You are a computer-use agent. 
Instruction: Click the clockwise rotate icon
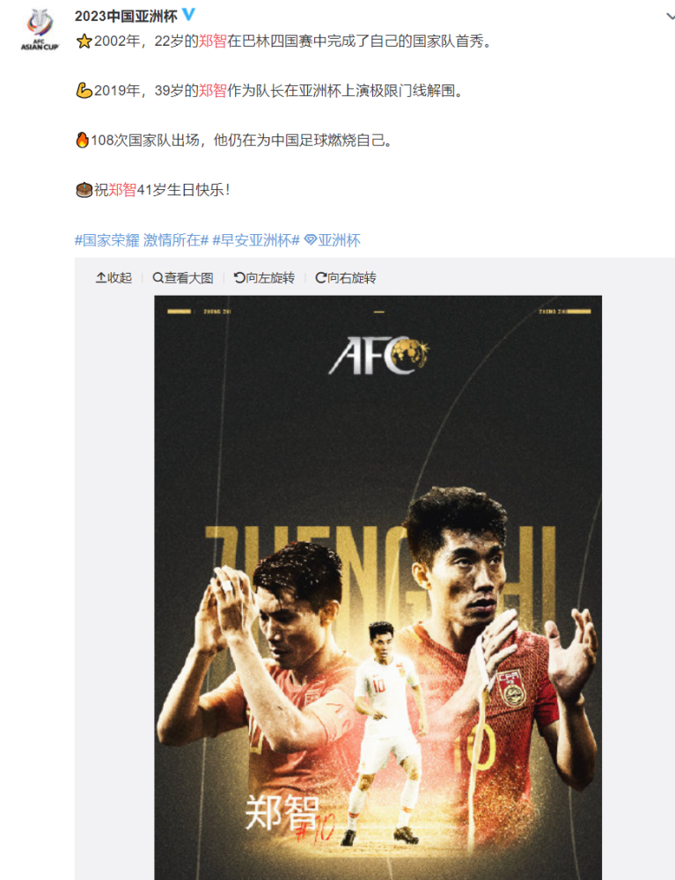tap(321, 278)
